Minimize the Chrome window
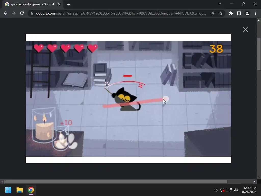This screenshot has height=196, width=261. (x=231, y=4)
